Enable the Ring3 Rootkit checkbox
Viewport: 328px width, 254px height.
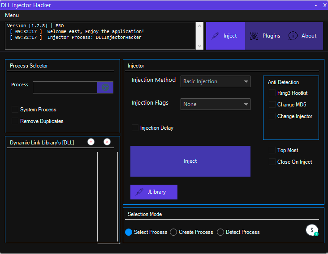(x=272, y=93)
